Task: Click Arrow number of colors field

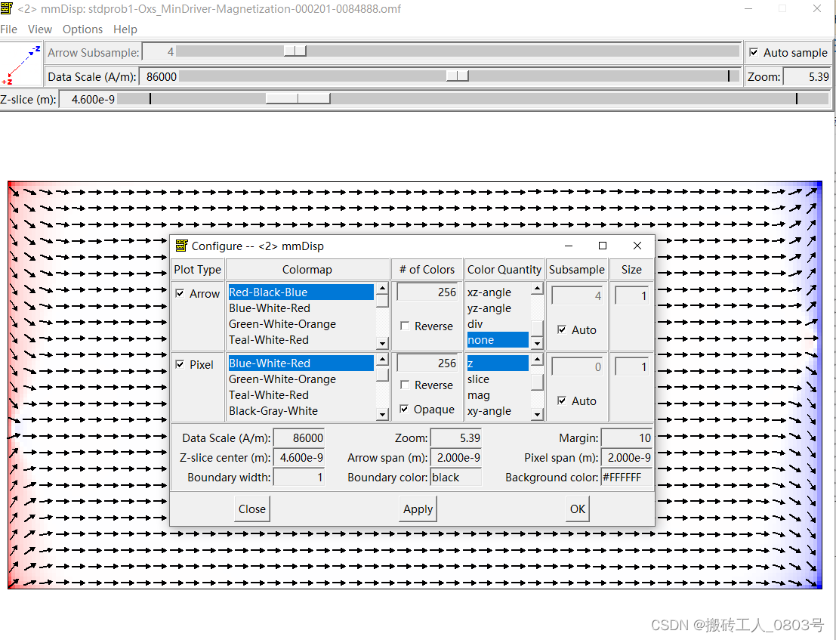Action: 427,292
